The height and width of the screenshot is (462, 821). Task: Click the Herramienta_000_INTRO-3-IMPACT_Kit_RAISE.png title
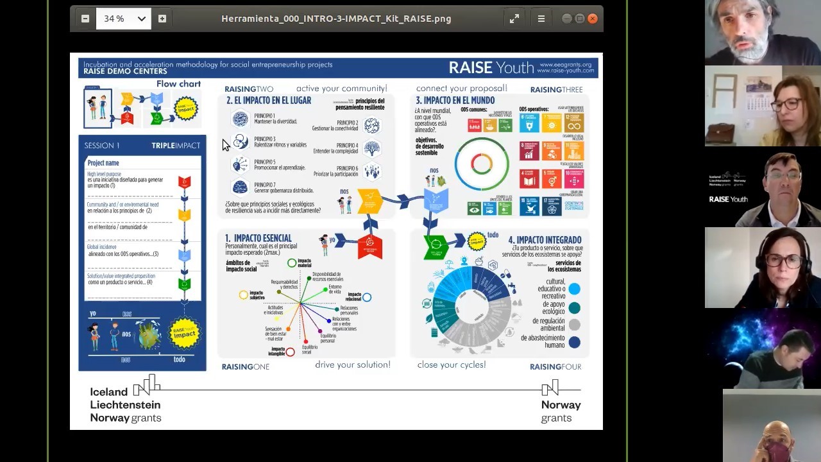tap(336, 19)
